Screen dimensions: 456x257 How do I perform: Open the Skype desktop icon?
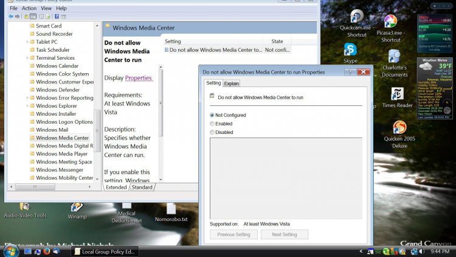pos(350,53)
